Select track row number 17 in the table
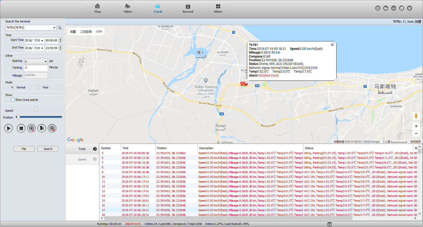Viewport: 423px width, 227px height. (259, 210)
